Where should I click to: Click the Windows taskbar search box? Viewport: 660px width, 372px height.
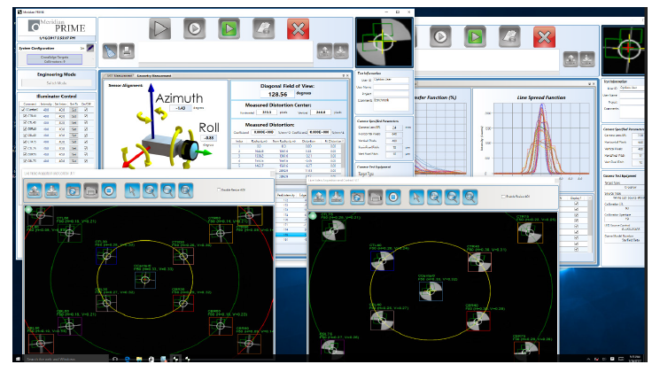pos(66,359)
